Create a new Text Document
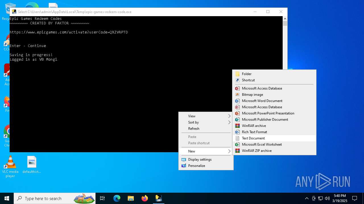This screenshot has width=364, height=204. tap(274, 138)
